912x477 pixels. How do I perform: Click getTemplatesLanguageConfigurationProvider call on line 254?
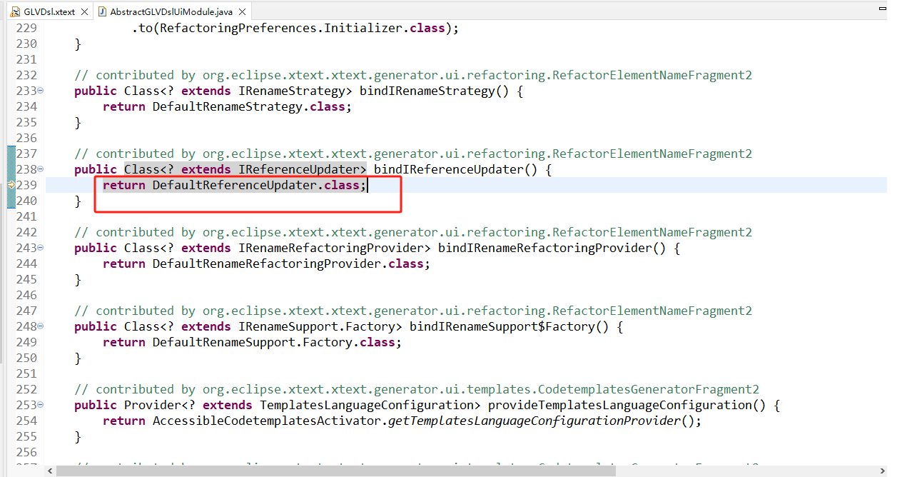[534, 421]
